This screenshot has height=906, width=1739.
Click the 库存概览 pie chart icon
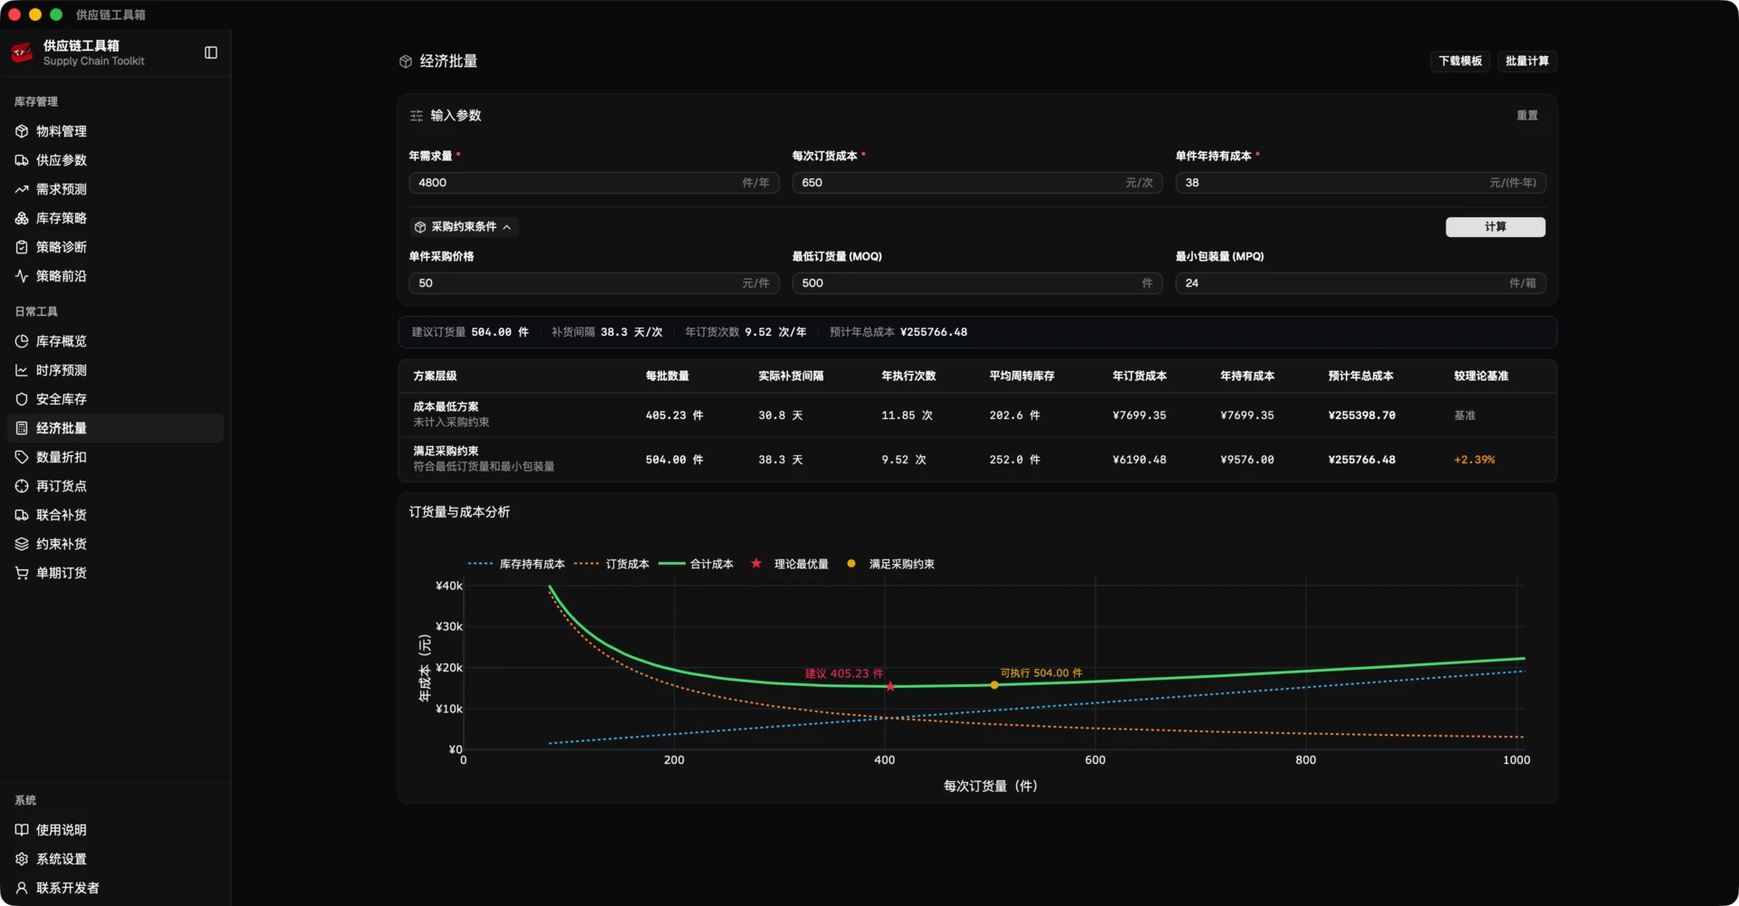pyautogui.click(x=22, y=341)
